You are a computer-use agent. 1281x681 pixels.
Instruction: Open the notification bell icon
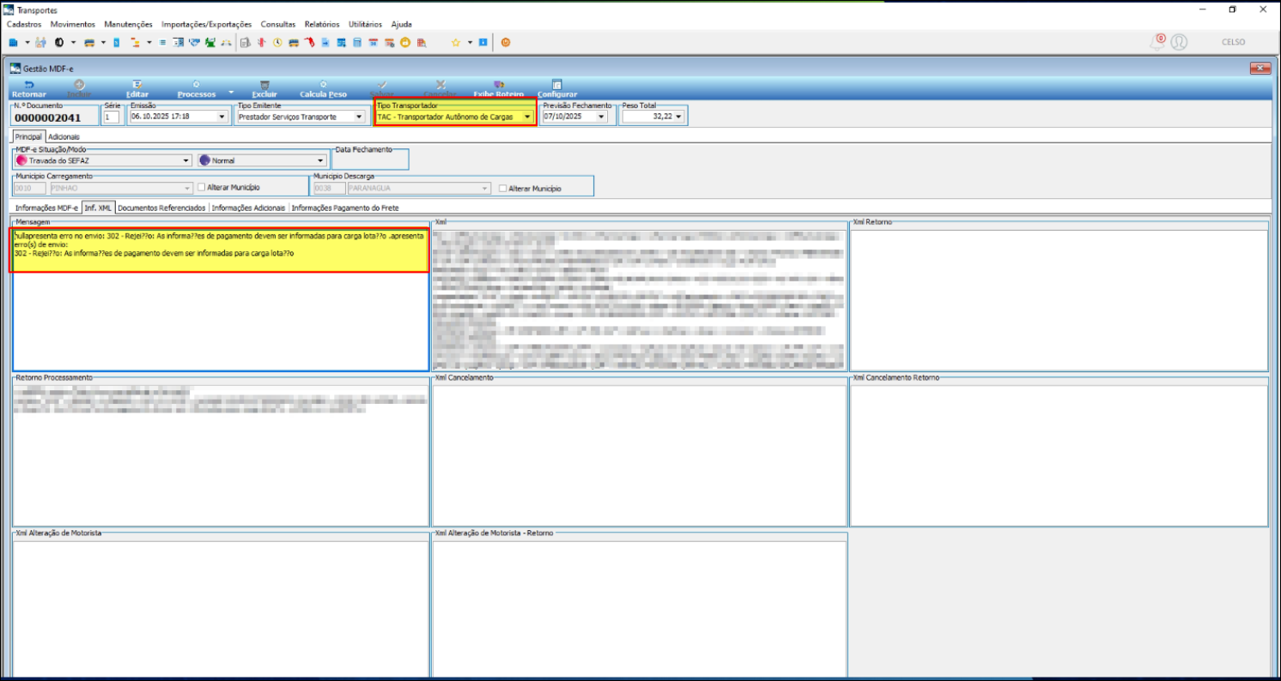(x=1157, y=42)
